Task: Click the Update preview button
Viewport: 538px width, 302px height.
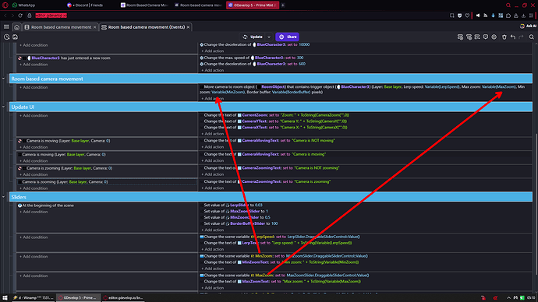Action: [x=253, y=37]
